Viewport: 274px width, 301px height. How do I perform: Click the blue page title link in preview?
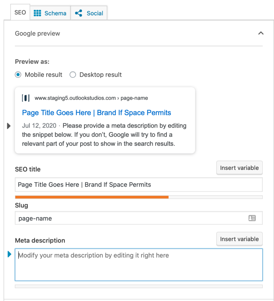(x=96, y=113)
